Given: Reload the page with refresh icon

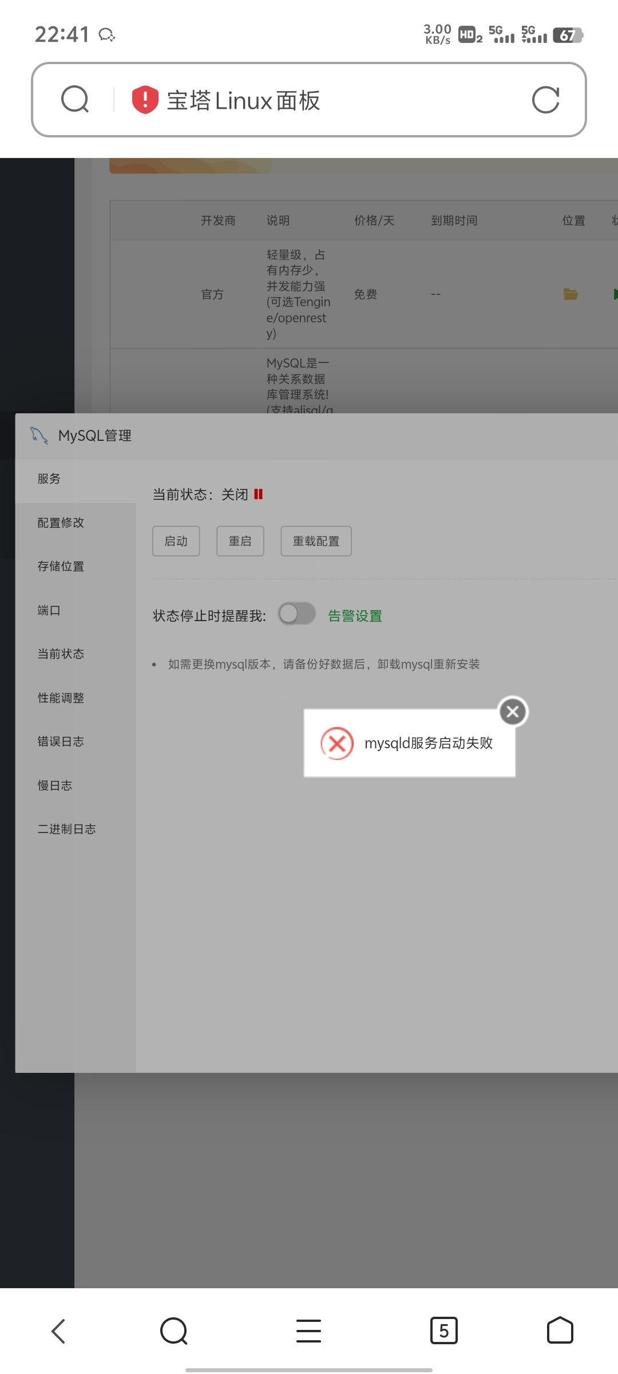Looking at the screenshot, I should 545,100.
